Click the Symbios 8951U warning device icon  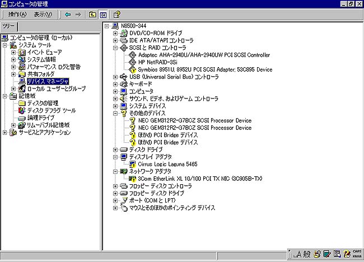[x=132, y=69]
